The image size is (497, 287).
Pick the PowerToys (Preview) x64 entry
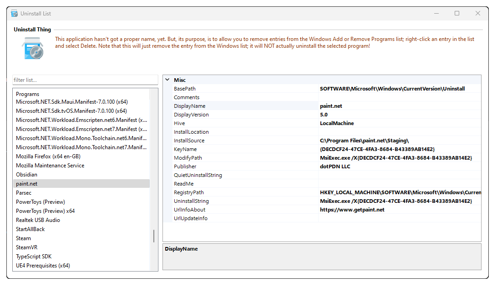45,211
